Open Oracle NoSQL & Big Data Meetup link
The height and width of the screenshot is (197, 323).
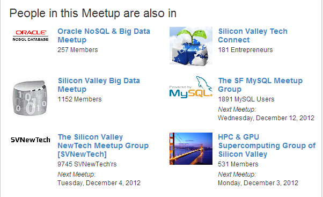[104, 35]
